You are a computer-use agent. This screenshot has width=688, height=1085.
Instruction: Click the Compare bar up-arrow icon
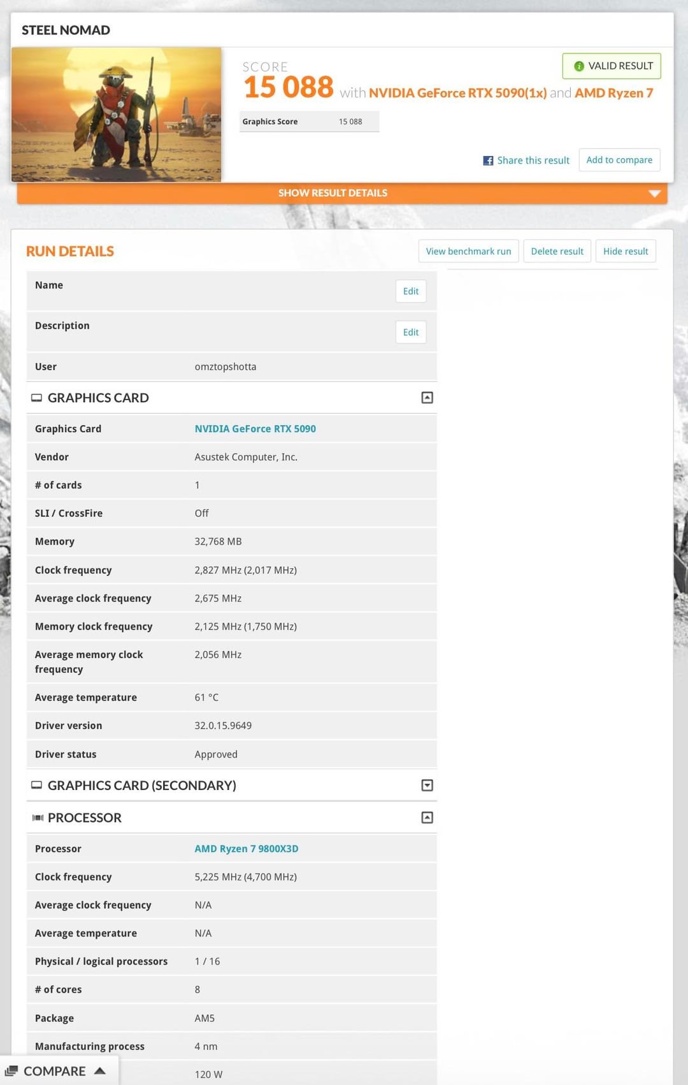coord(99,1071)
